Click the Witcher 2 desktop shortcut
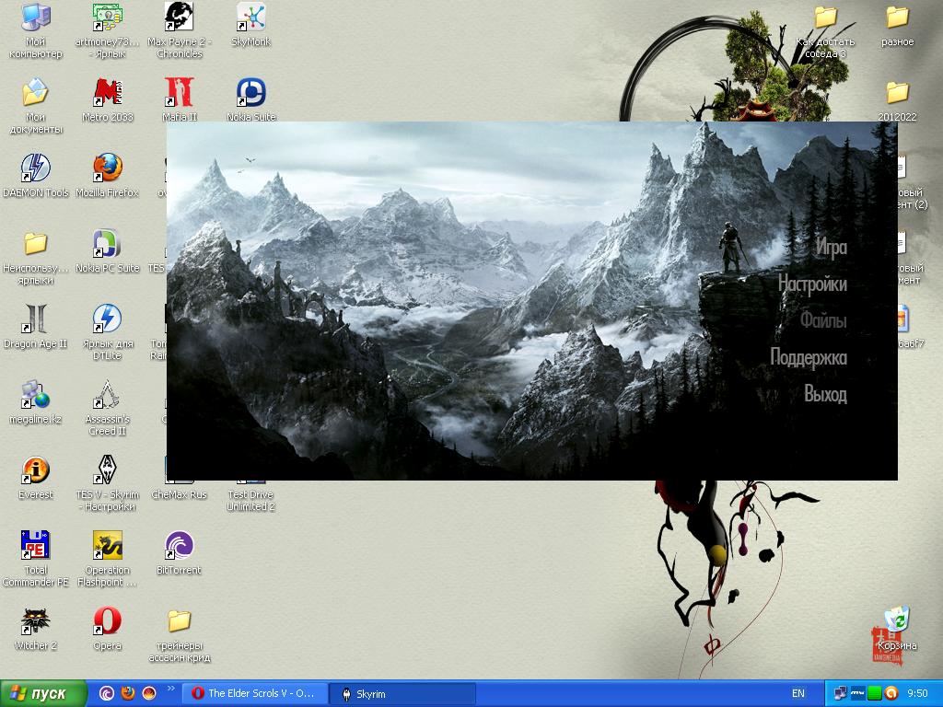The width and height of the screenshot is (943, 707). pos(35,622)
